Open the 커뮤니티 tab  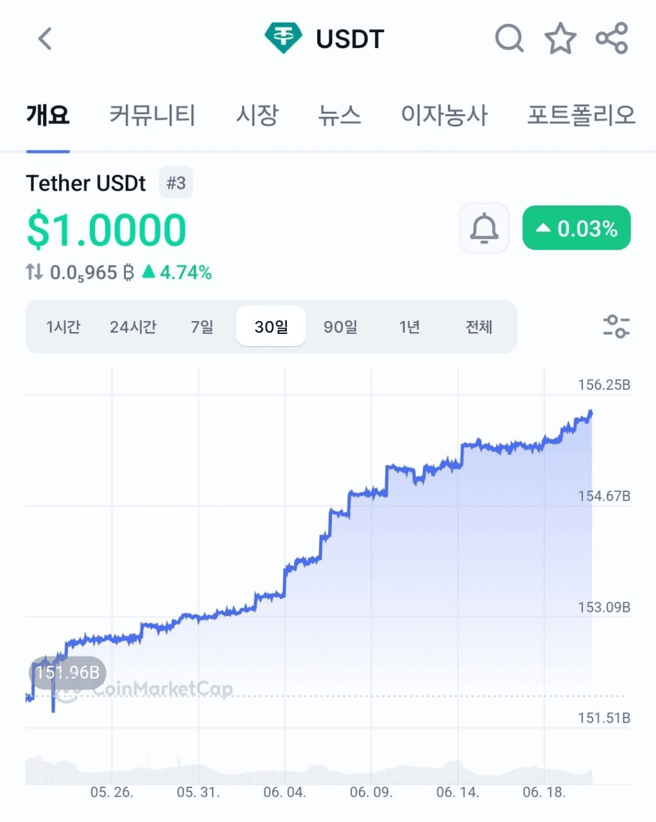[152, 116]
